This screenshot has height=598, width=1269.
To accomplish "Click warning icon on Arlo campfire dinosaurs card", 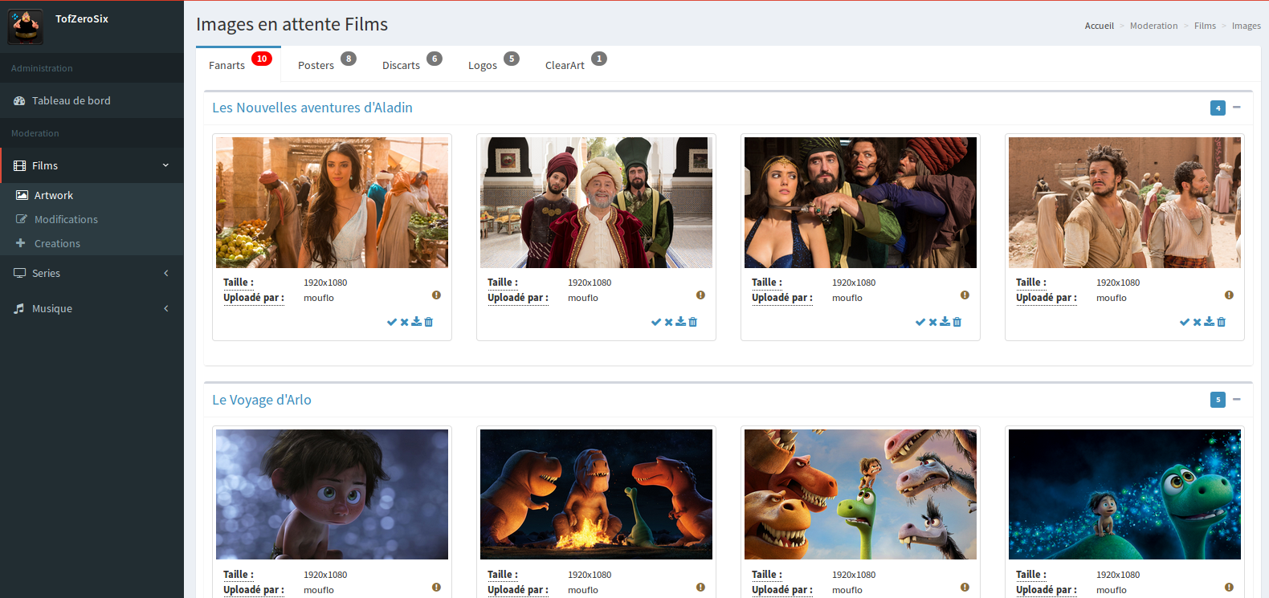I will click(x=700, y=588).
